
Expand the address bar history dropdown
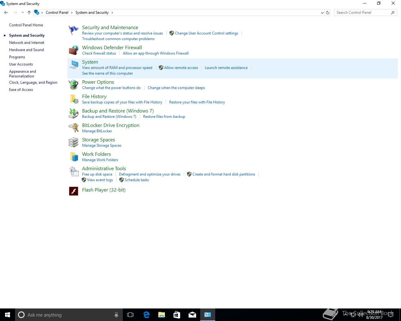pos(322,13)
